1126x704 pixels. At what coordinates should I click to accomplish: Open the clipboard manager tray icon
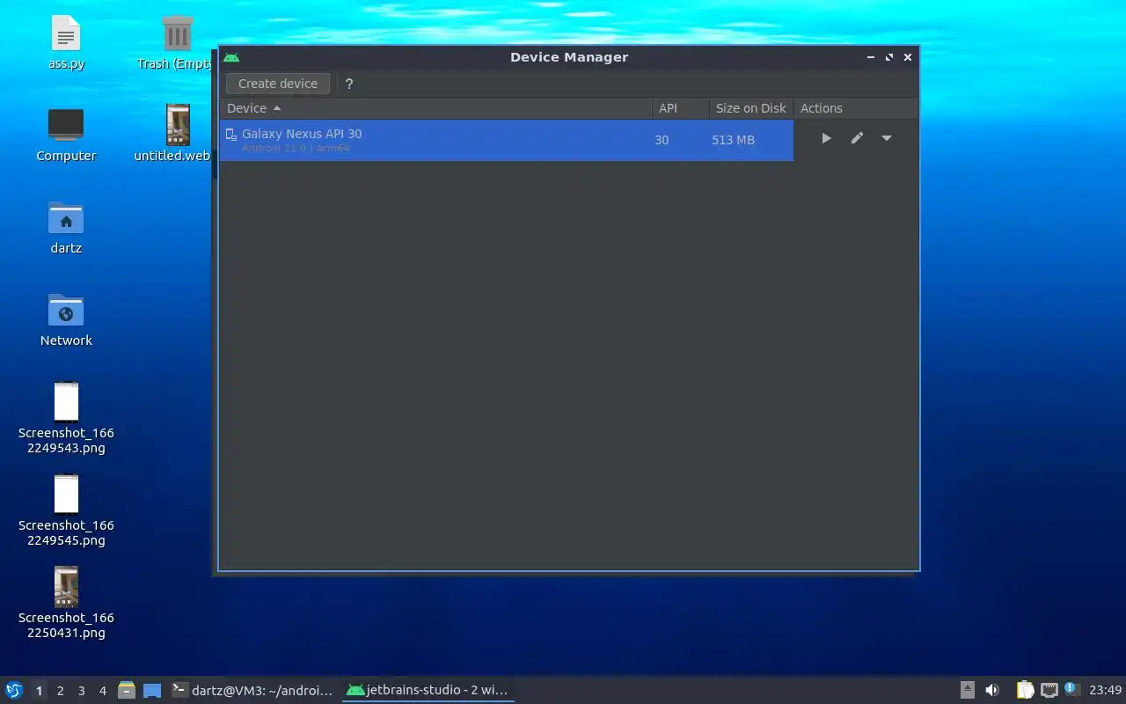coord(1026,690)
